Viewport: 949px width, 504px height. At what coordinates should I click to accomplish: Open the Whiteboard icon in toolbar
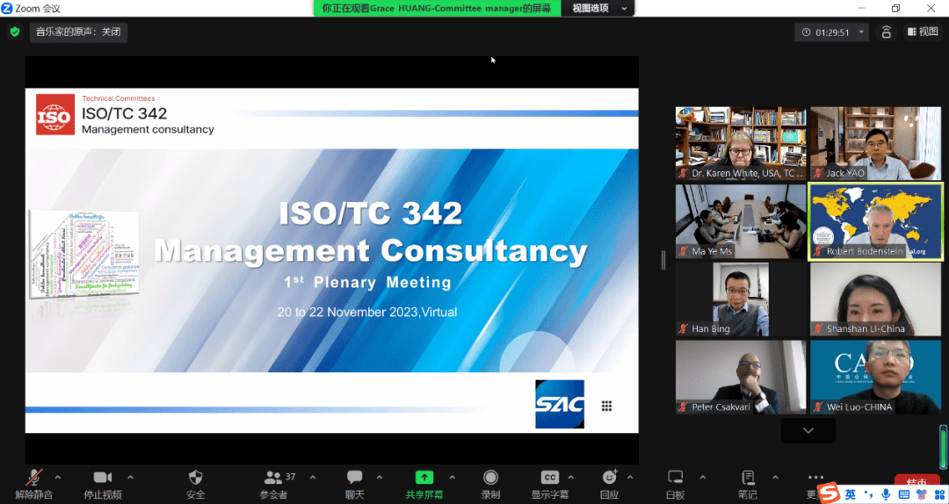(676, 478)
